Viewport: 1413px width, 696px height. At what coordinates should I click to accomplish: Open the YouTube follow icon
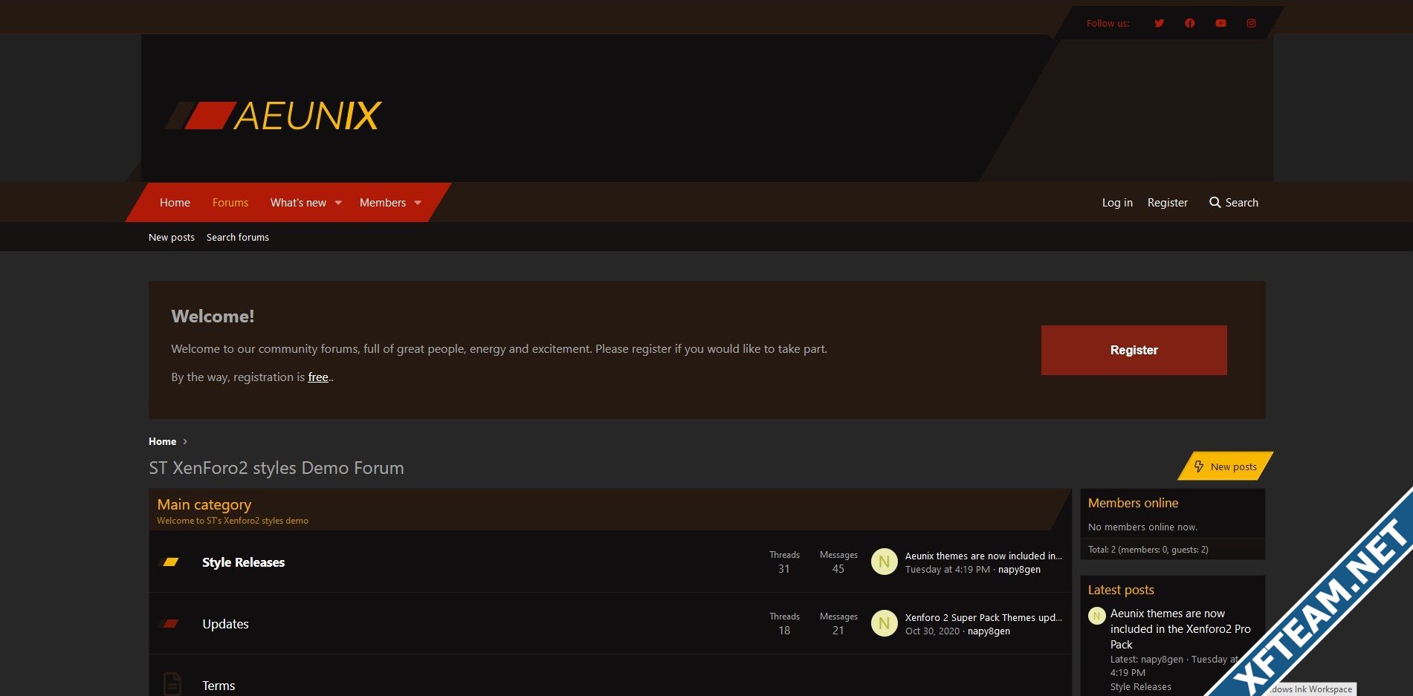[1220, 23]
